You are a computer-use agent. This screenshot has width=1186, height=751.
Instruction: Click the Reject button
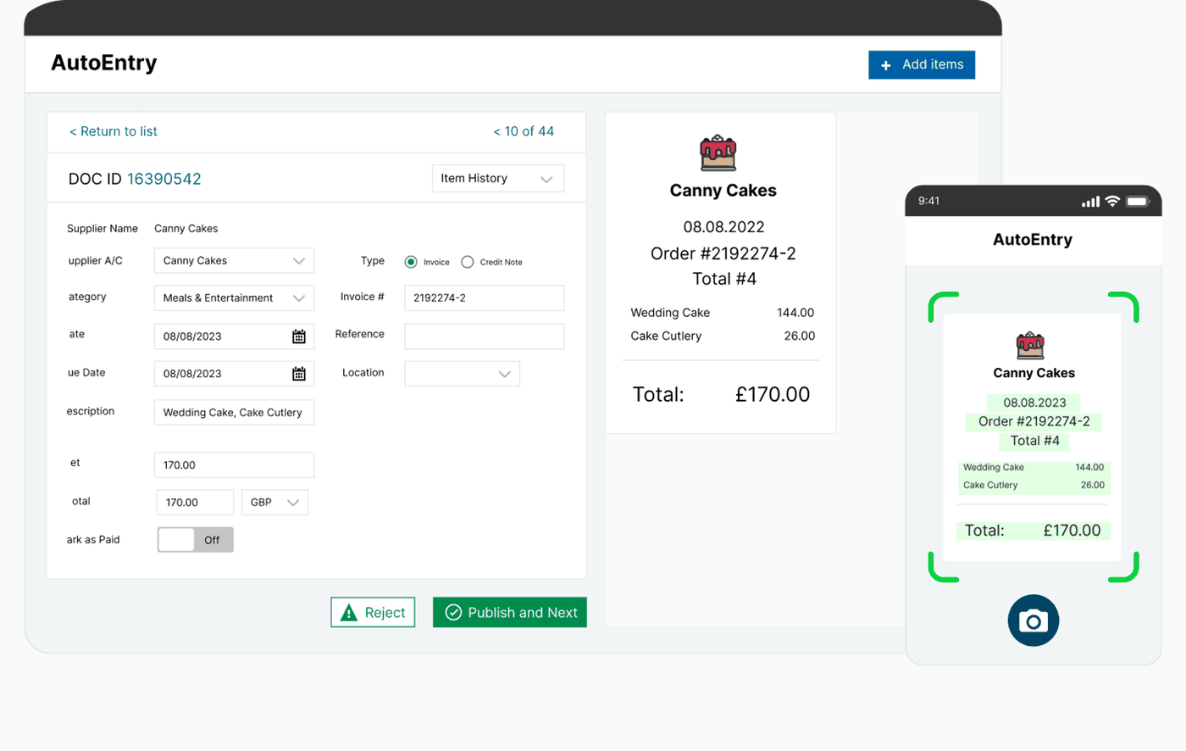point(373,612)
